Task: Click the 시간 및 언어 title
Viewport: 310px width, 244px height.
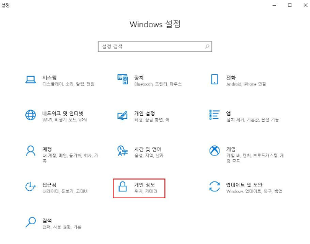Action: [148, 149]
